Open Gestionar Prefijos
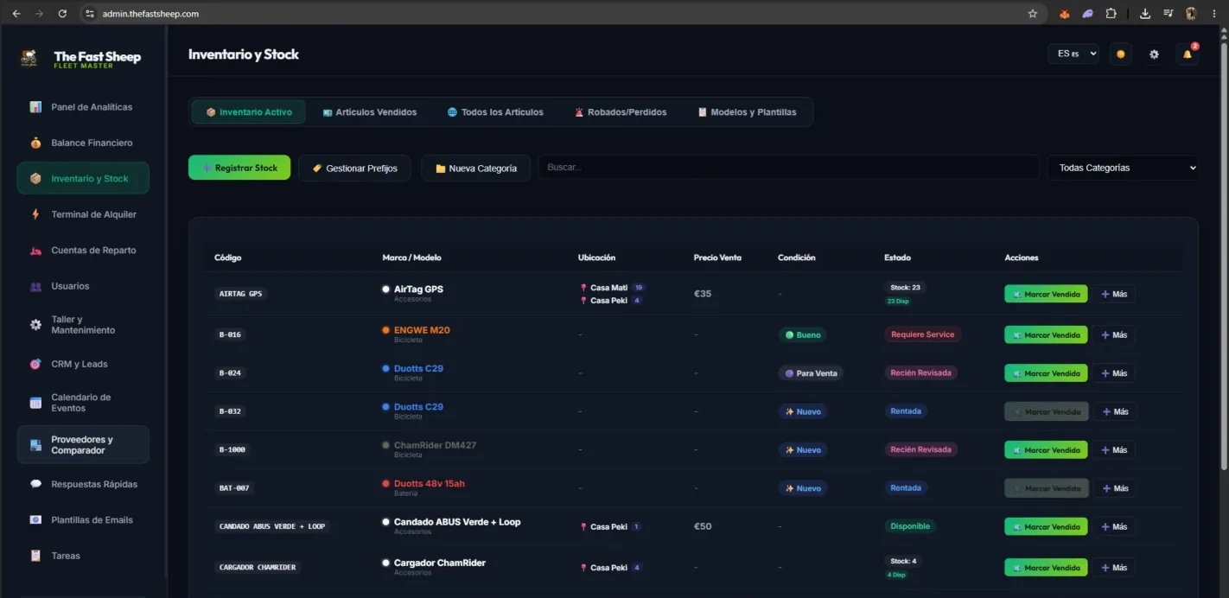The image size is (1229, 598). [355, 169]
